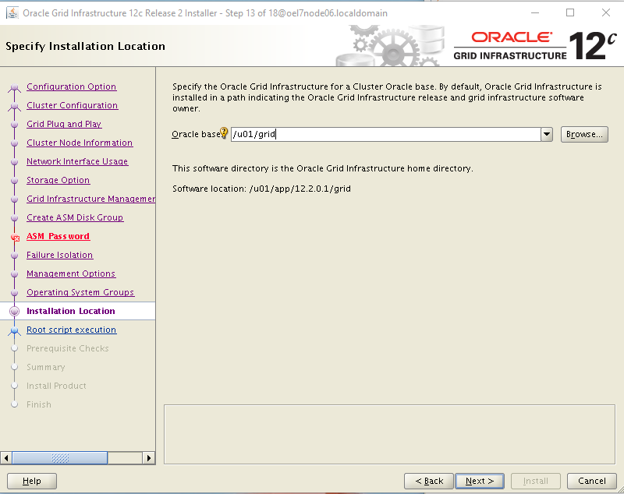Image resolution: width=624 pixels, height=494 pixels.
Task: Open Help for this step
Action: coord(32,481)
